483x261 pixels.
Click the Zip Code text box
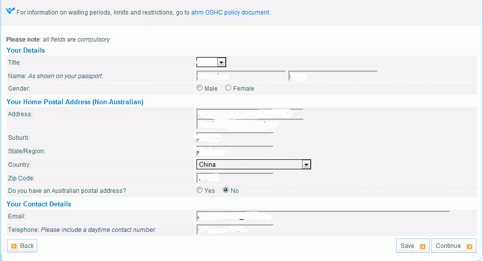(x=235, y=178)
